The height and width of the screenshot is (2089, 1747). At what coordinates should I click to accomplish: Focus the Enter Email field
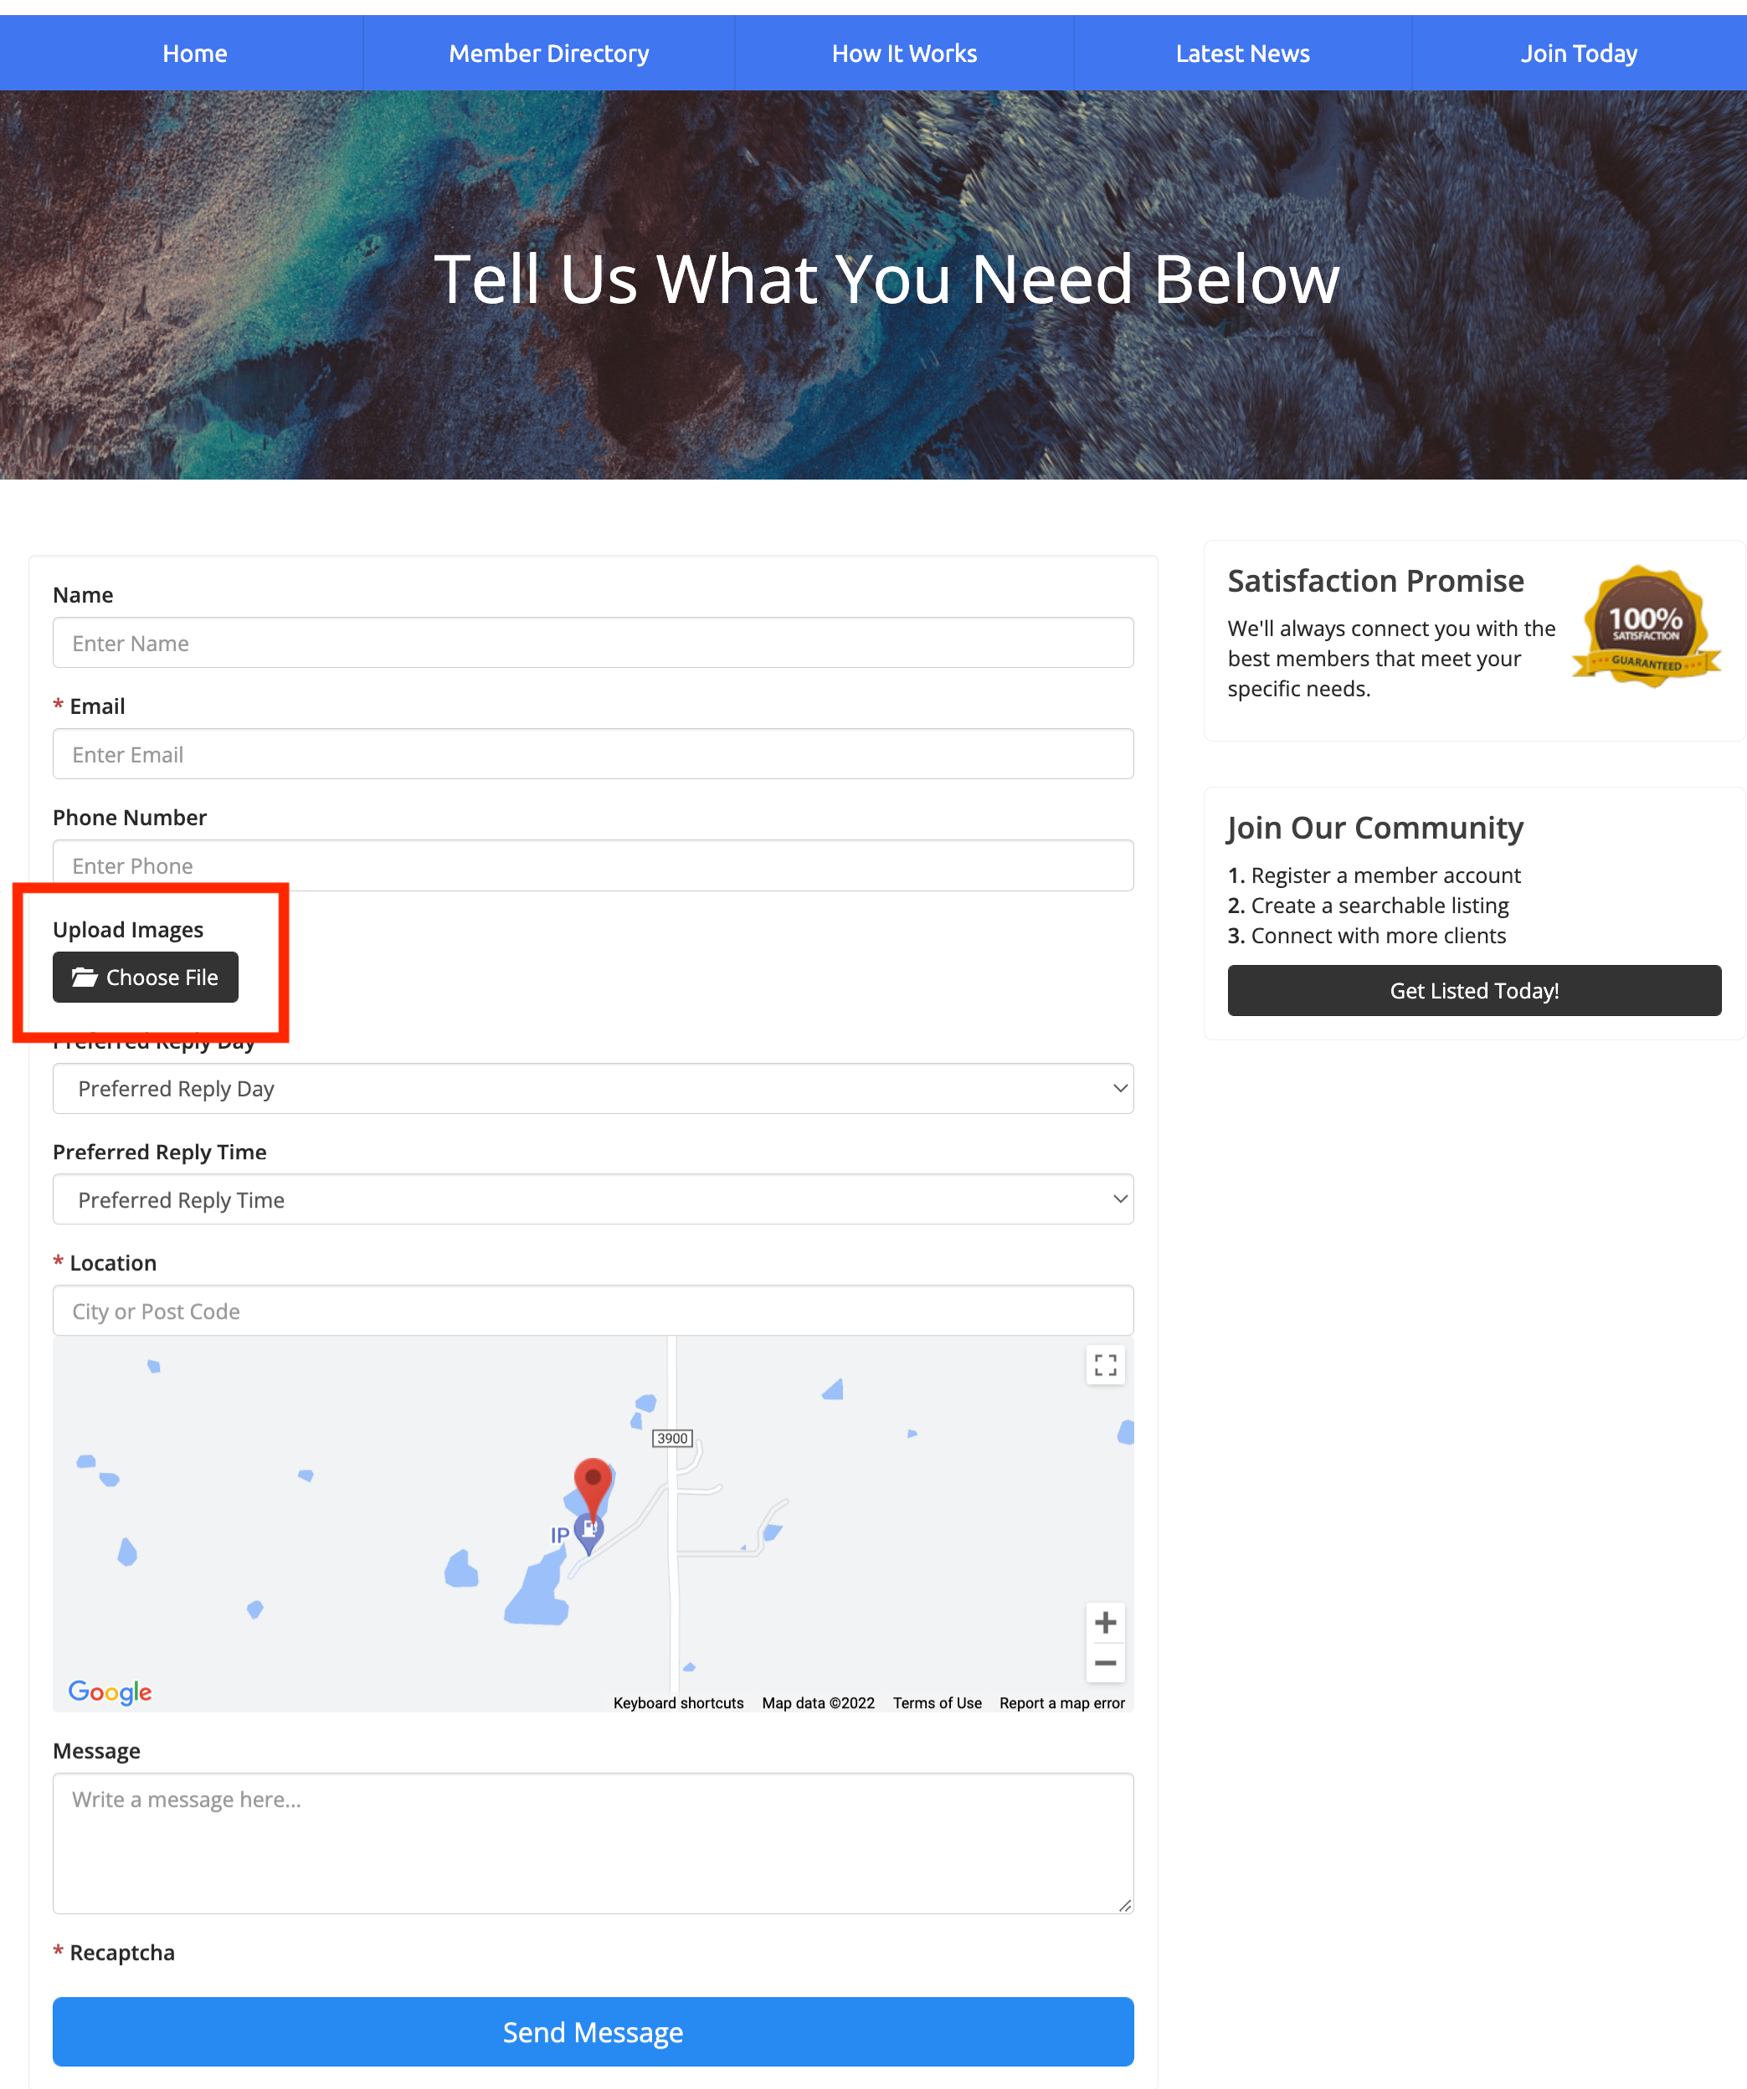(x=593, y=754)
